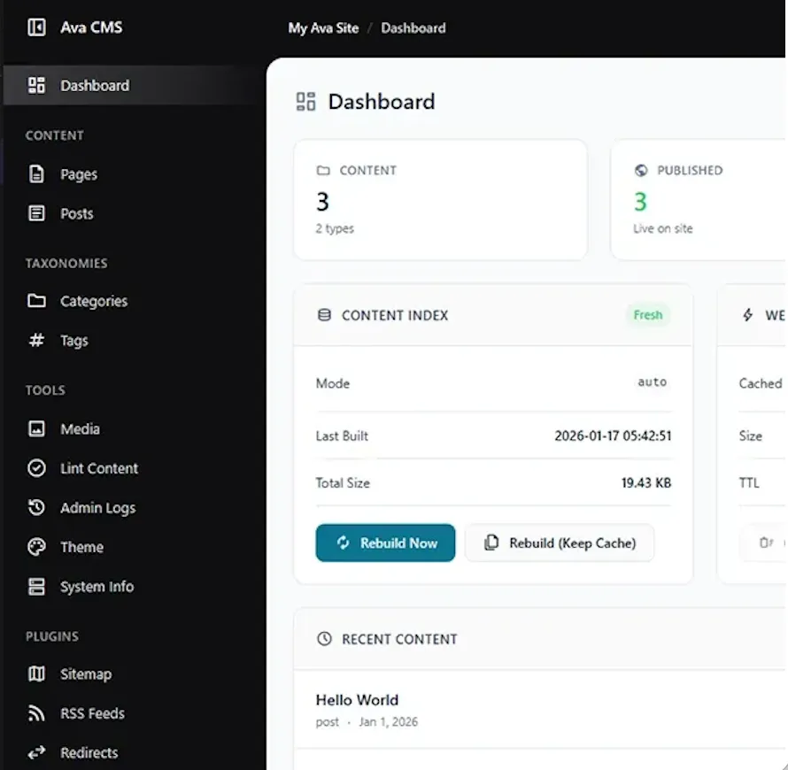Click the Posts list icon
The height and width of the screenshot is (770, 788).
point(36,213)
